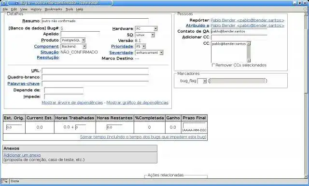The height and width of the screenshot is (186, 309).
Task: Click the Done status bar text
Action: (x=15, y=181)
